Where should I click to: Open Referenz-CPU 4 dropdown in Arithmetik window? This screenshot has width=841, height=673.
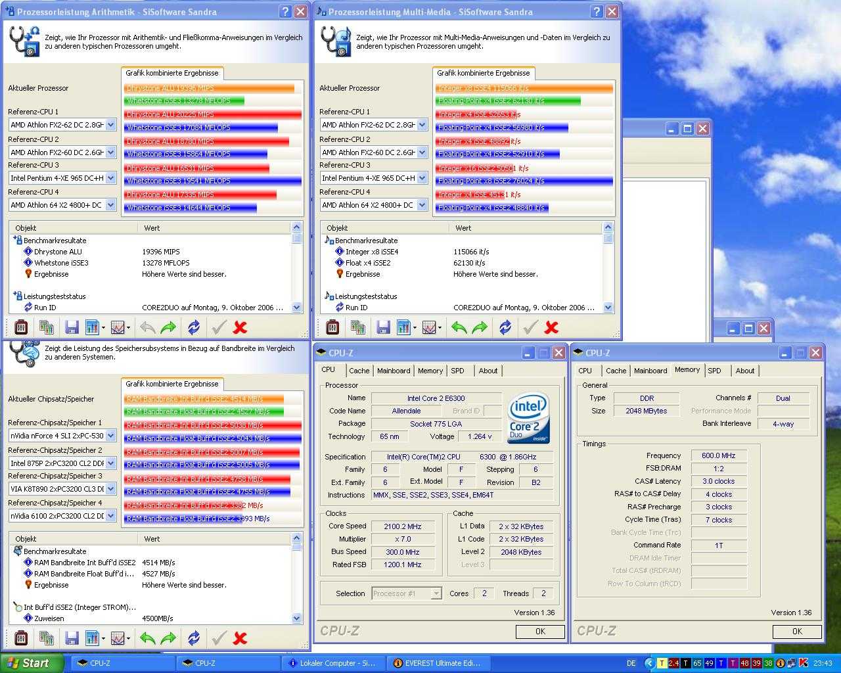[x=110, y=205]
